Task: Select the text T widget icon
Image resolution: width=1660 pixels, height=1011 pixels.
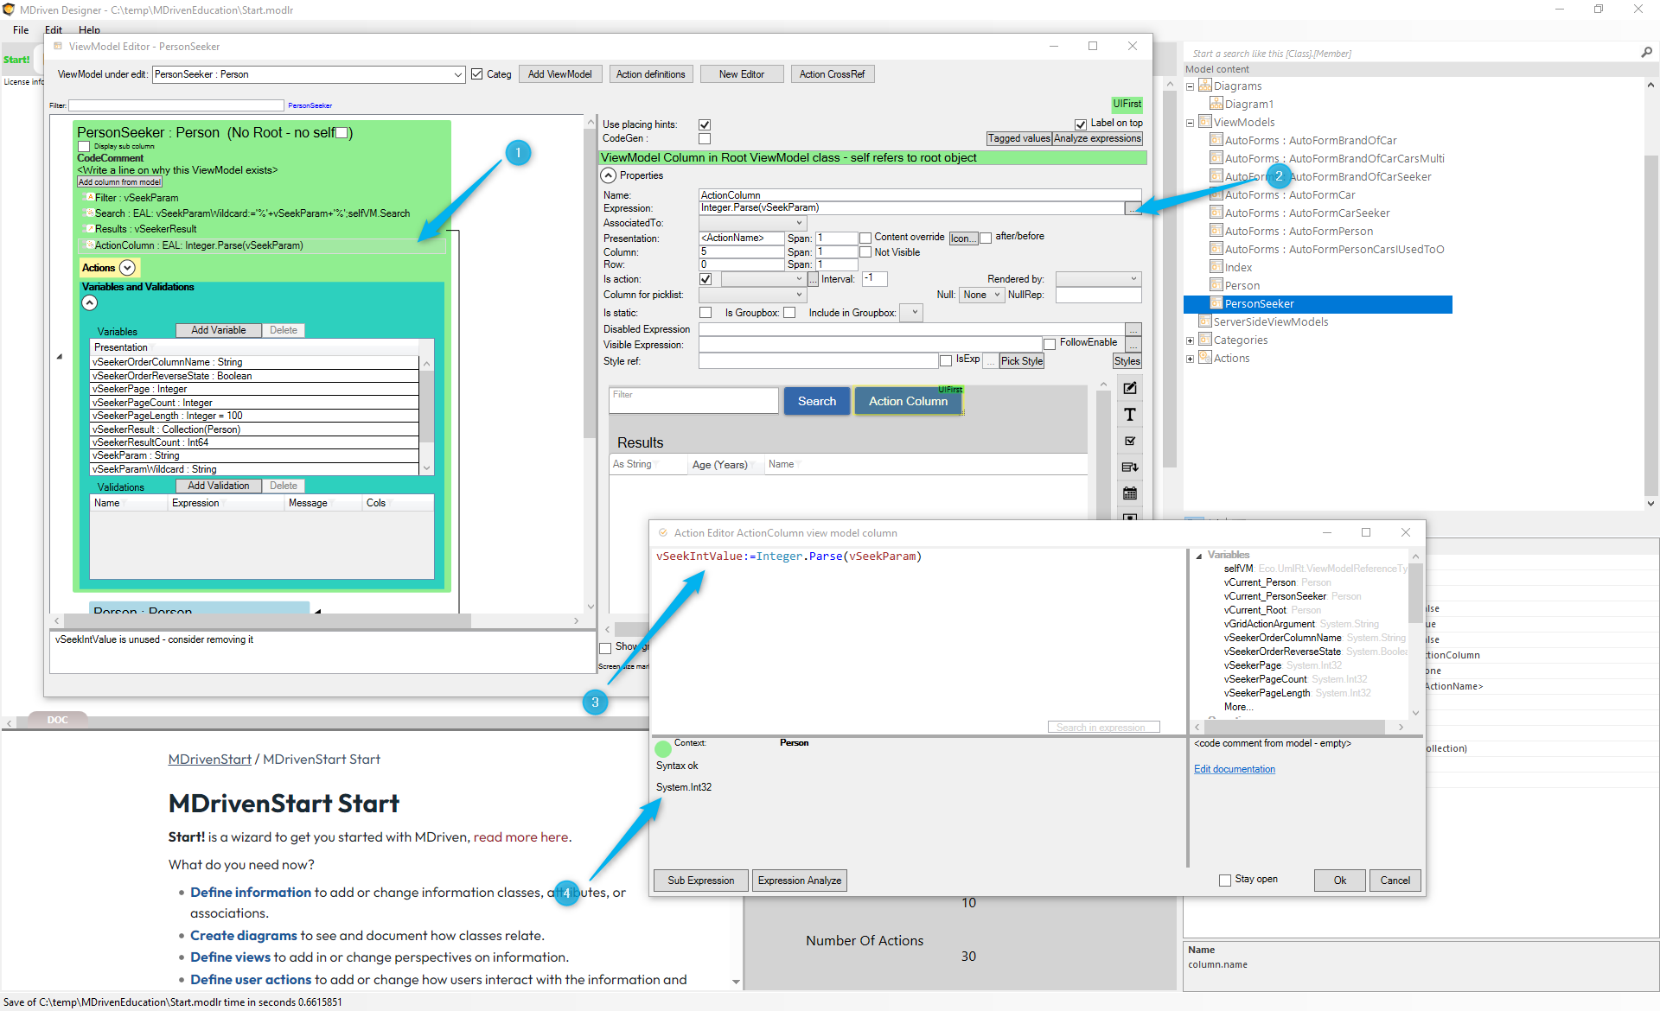Action: (1129, 416)
